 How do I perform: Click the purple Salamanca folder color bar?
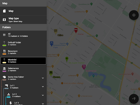click(x=4, y=71)
